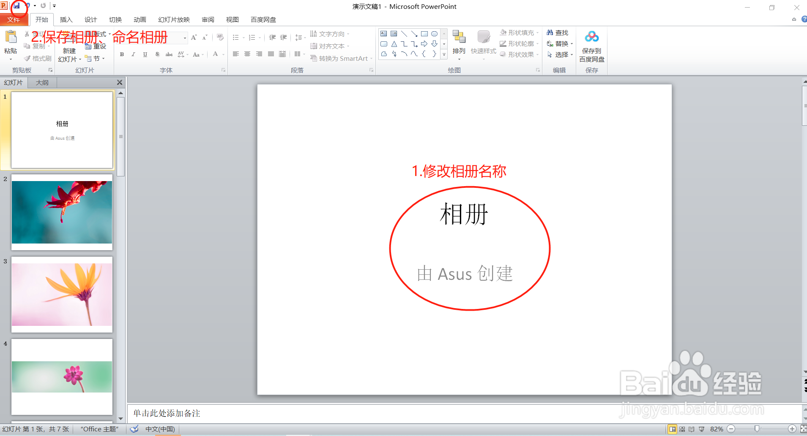Click the Save icon in quick access toolbar
This screenshot has width=807, height=436.
16,6
